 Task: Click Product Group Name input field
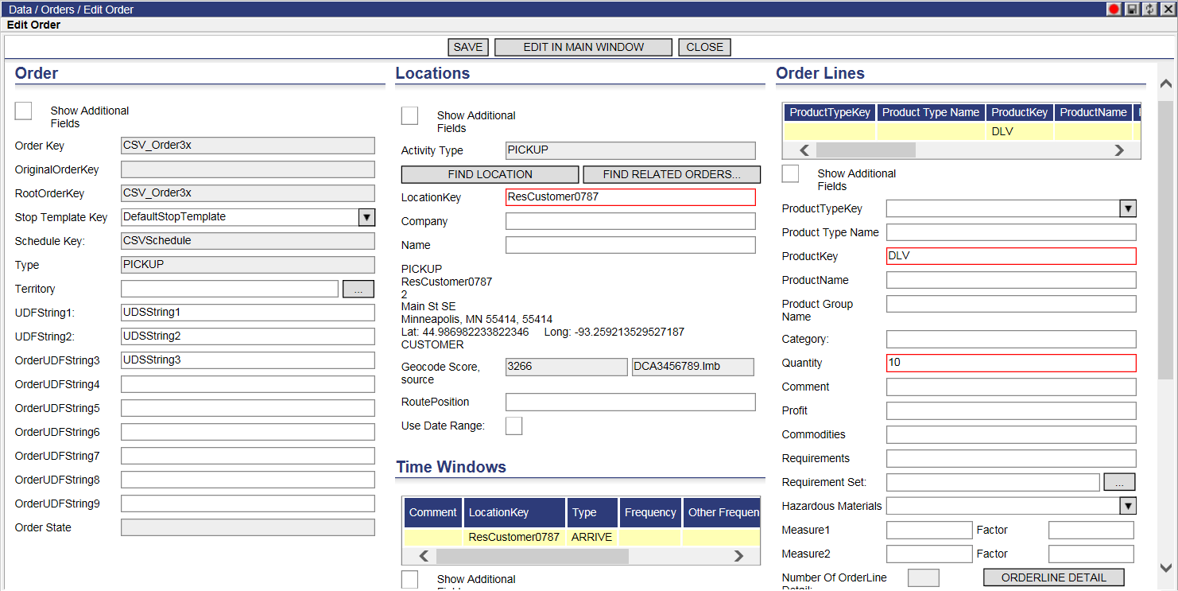[x=1011, y=304]
